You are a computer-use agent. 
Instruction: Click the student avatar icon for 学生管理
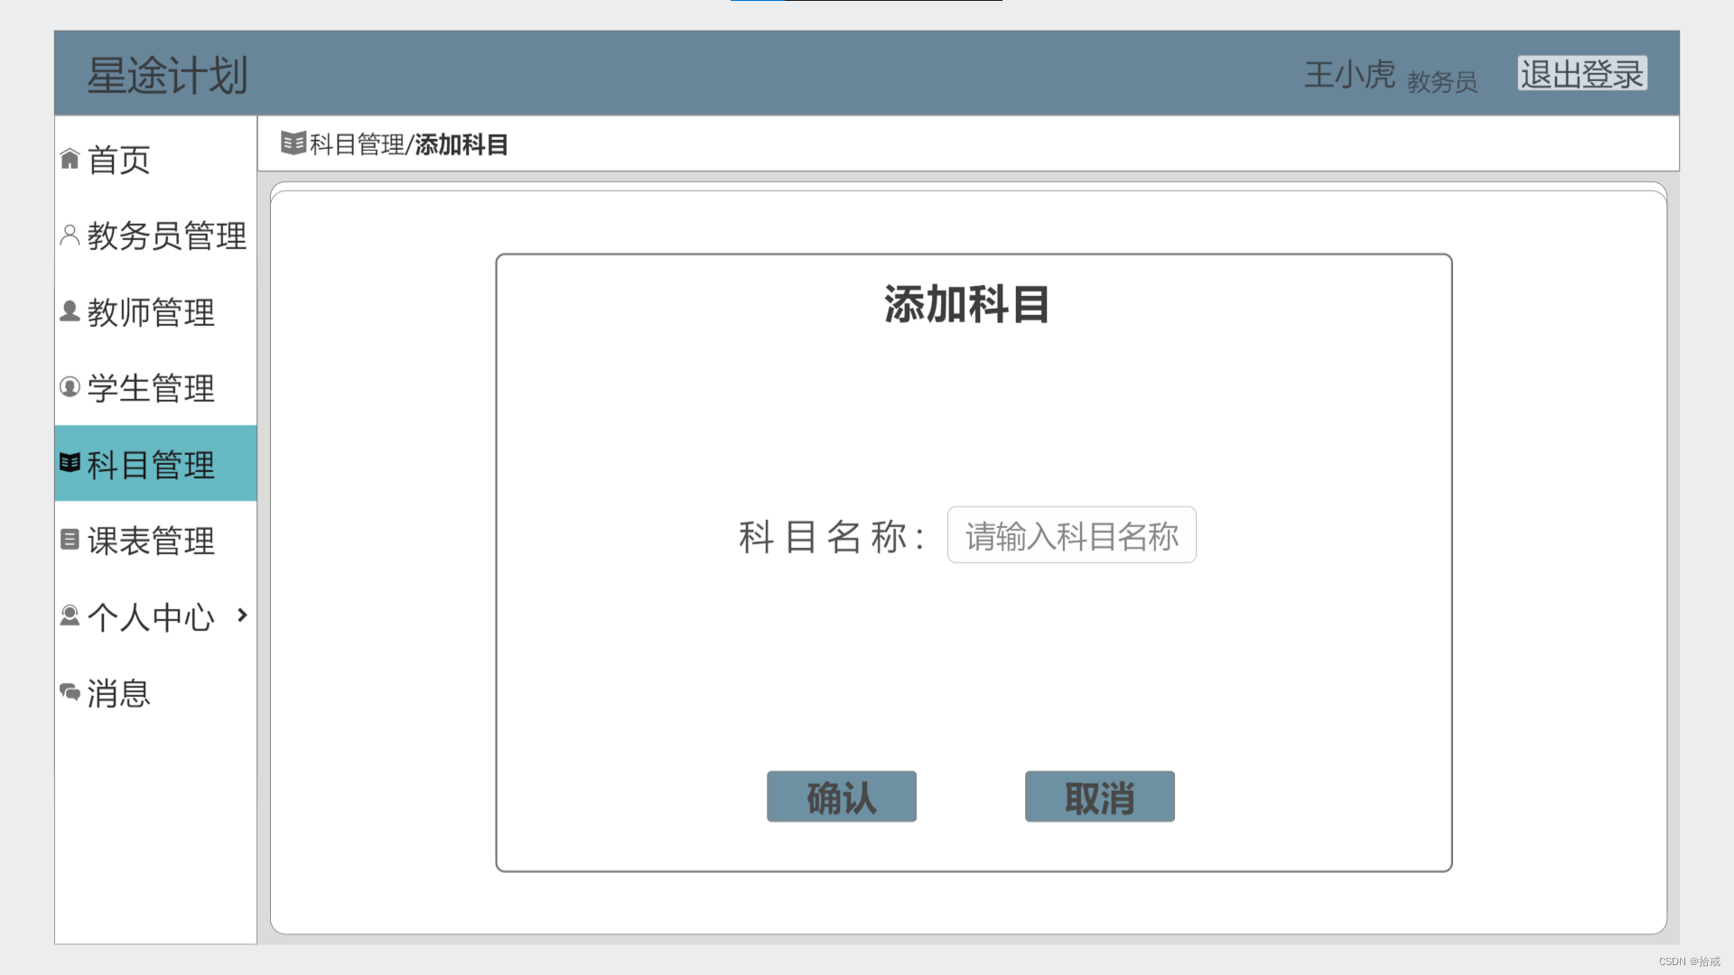pos(70,387)
